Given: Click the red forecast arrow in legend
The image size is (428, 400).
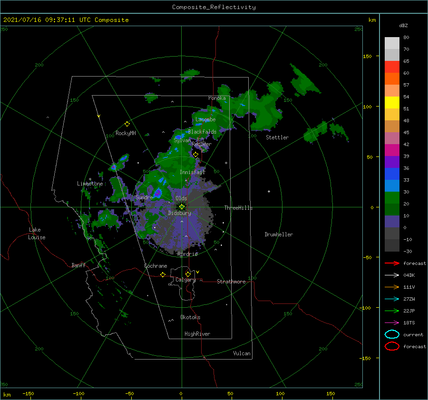Looking at the screenshot, I should coord(392,263).
